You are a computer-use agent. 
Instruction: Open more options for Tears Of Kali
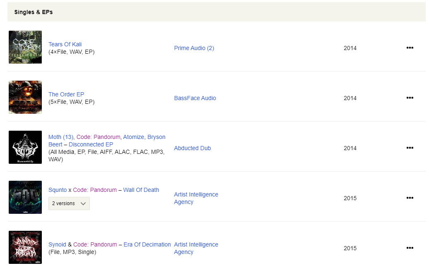[x=410, y=48]
